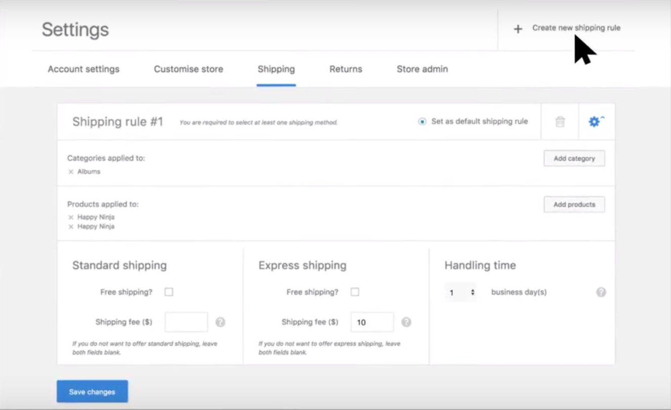This screenshot has width=671, height=410.
Task: Select the Shipping tab
Action: pyautogui.click(x=276, y=69)
